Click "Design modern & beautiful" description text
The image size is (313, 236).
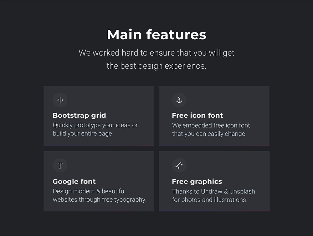click(x=89, y=191)
